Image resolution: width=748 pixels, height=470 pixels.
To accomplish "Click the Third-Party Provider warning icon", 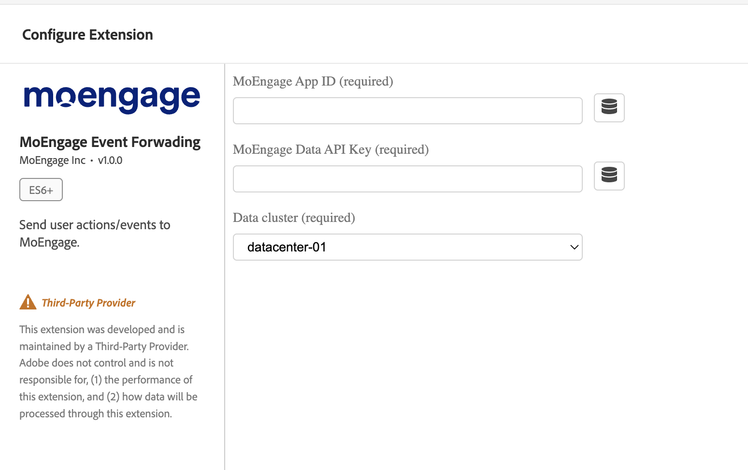I will pos(28,302).
